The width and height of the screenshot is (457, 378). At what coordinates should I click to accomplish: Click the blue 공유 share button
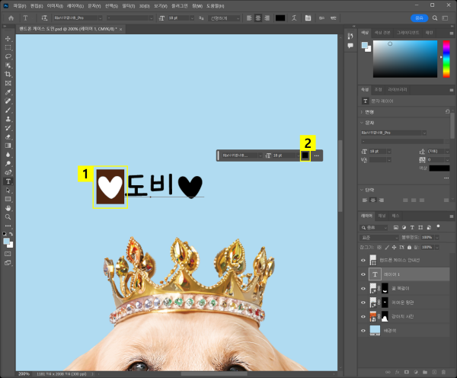coord(419,17)
